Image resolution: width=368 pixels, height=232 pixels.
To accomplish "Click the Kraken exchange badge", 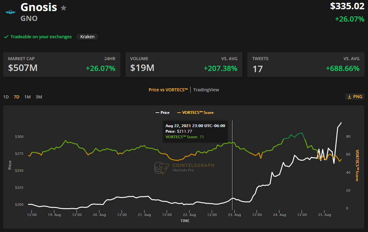I will pyautogui.click(x=87, y=37).
